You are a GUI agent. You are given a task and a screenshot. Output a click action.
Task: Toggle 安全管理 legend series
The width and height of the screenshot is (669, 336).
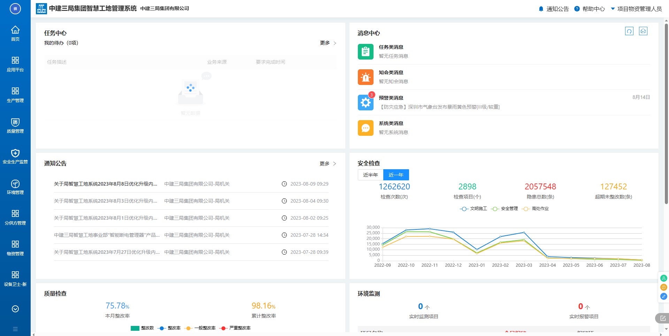point(504,209)
